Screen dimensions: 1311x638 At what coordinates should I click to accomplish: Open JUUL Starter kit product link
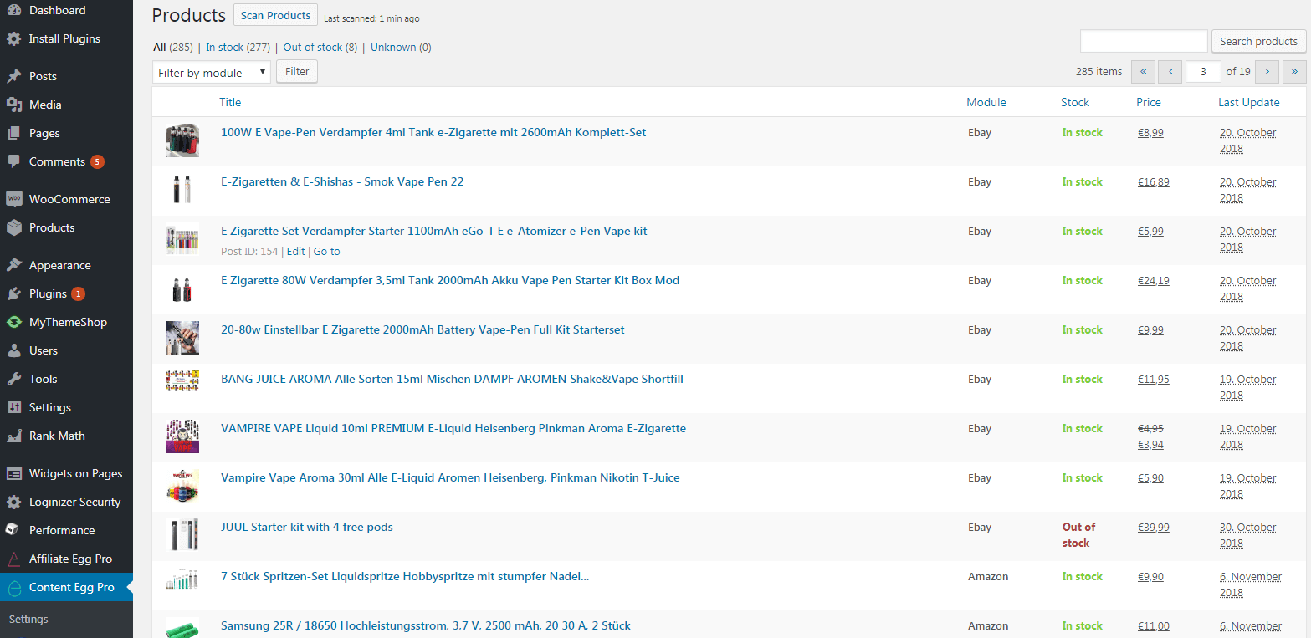pyautogui.click(x=306, y=528)
